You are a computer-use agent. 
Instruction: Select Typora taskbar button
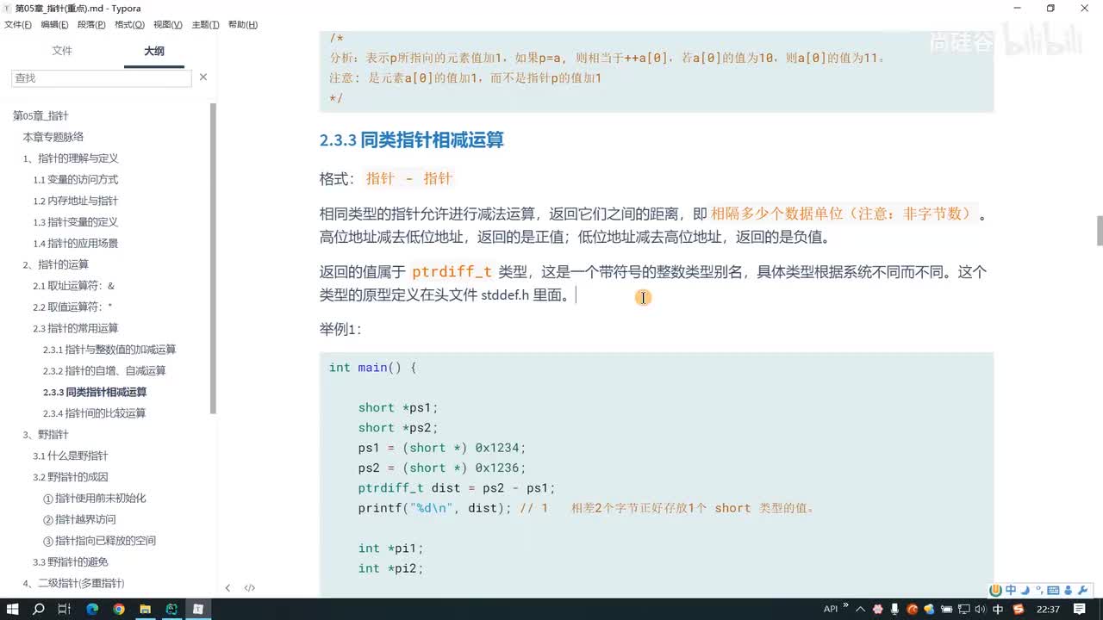198,609
